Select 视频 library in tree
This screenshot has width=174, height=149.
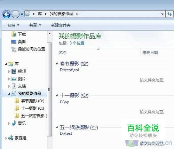click(x=22, y=71)
